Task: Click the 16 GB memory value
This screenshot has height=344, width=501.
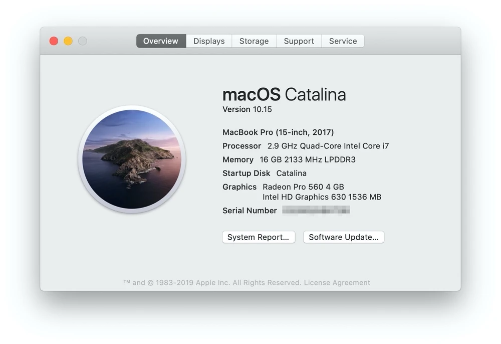Action: [308, 159]
